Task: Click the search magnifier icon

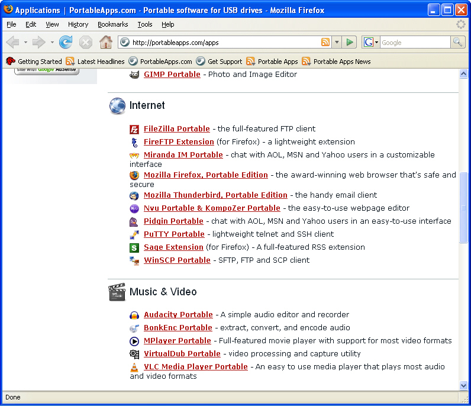Action: coord(457,42)
